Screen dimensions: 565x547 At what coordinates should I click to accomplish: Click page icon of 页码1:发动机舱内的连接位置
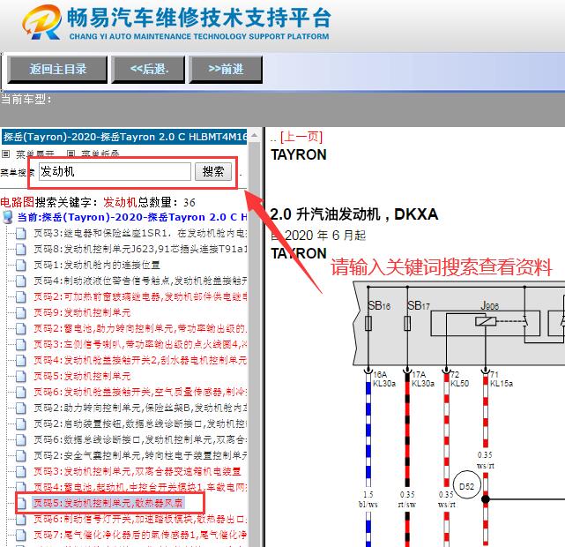coord(21,265)
